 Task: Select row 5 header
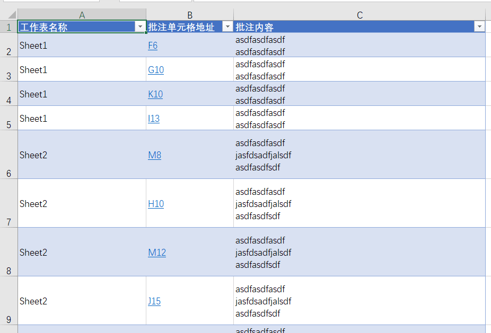click(x=9, y=118)
